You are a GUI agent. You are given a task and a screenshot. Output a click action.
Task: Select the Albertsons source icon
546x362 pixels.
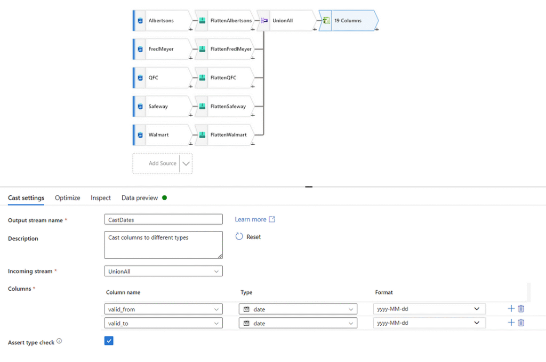[140, 21]
